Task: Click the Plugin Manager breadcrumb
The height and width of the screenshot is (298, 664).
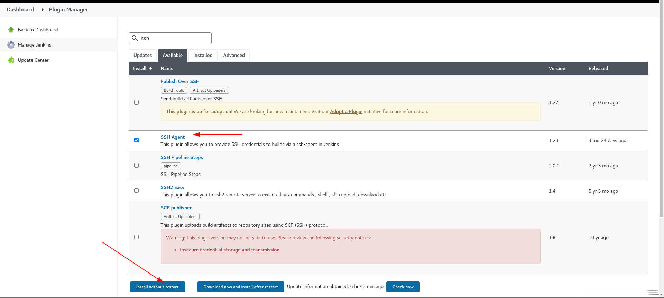Action: (x=68, y=10)
